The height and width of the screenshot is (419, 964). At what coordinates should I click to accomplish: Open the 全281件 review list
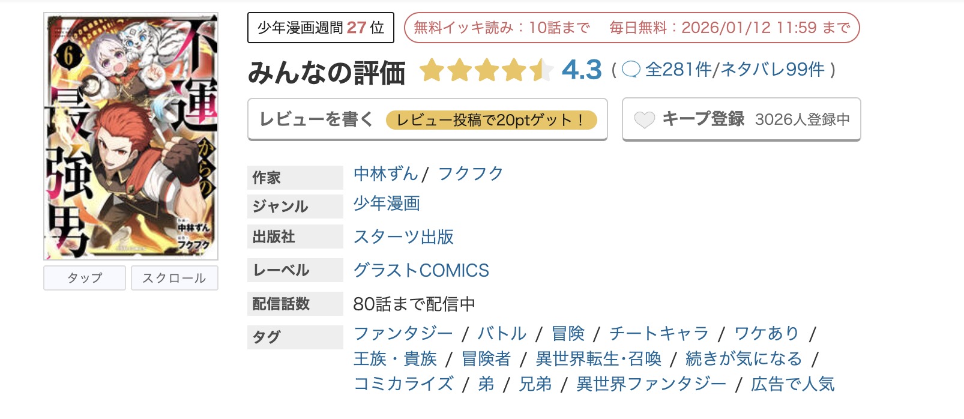678,71
